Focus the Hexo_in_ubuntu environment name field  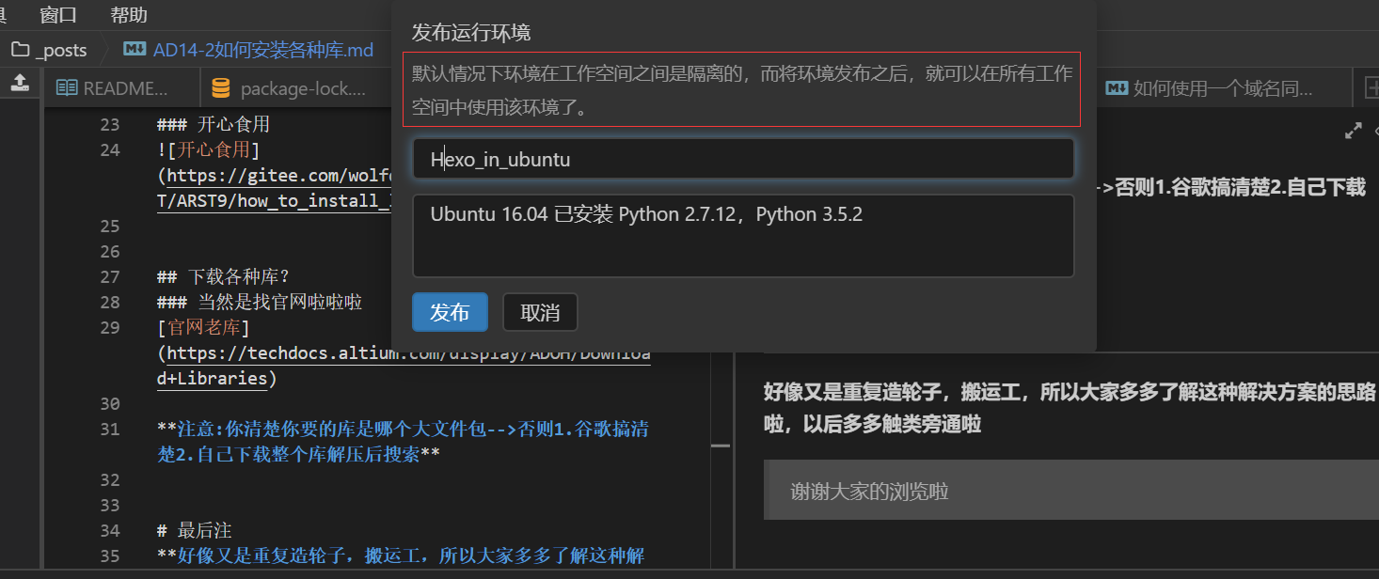[x=743, y=159]
